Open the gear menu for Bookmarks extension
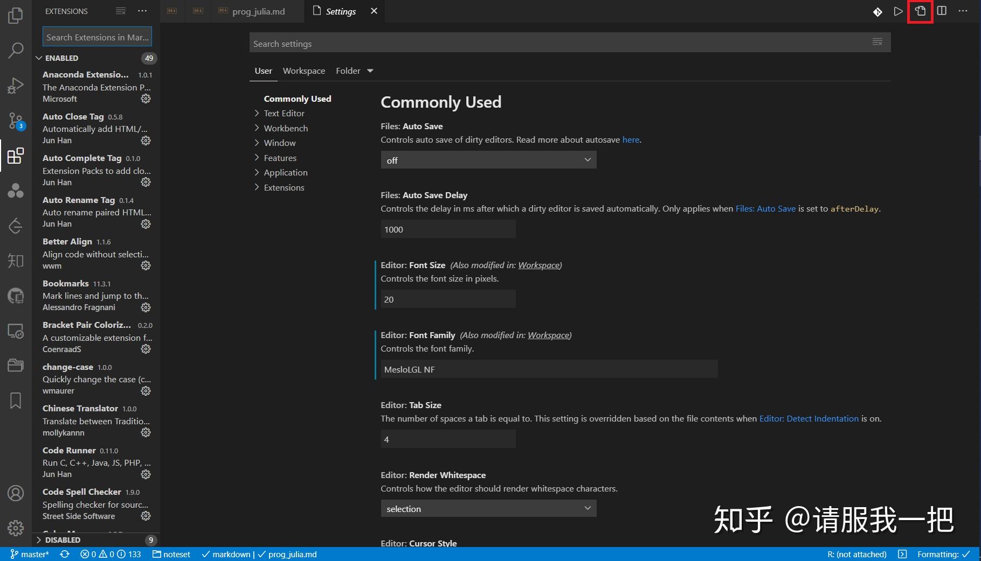This screenshot has height=561, width=981. click(146, 307)
